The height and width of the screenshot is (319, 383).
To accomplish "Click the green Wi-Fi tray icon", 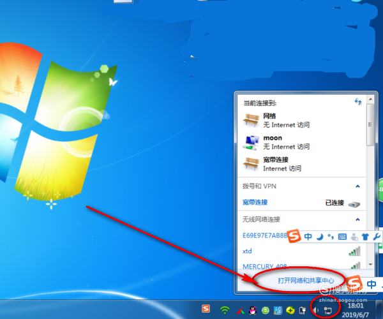I will coord(225,310).
